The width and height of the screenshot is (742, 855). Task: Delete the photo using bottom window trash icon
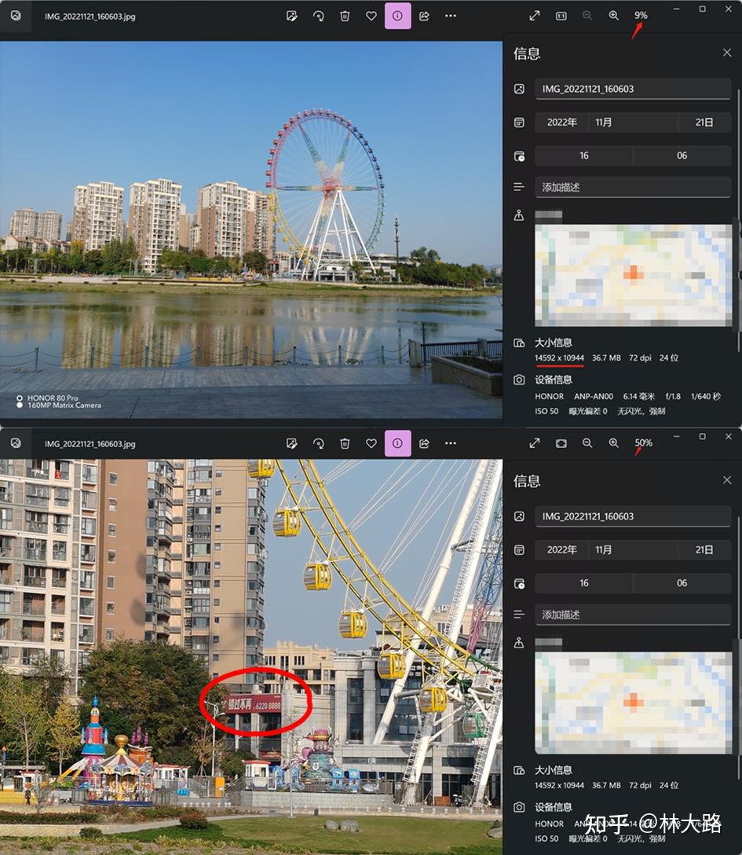click(345, 444)
